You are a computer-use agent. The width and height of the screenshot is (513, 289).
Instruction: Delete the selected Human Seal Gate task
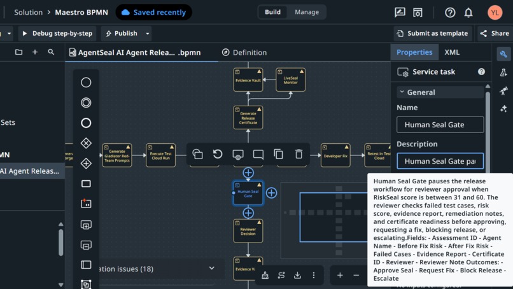point(299,154)
